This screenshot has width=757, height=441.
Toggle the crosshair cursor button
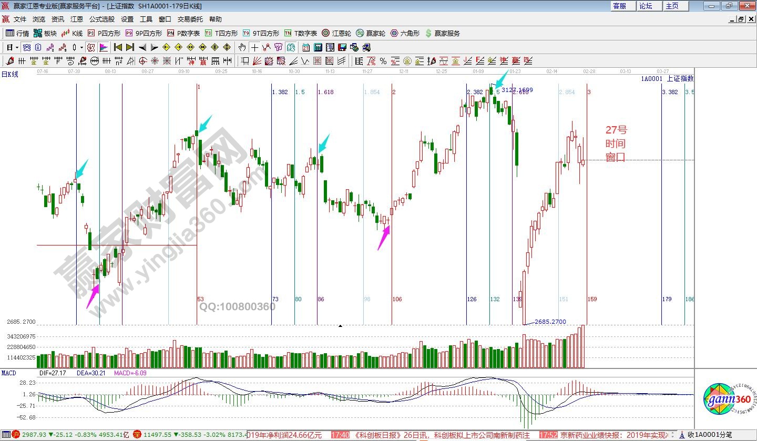[254, 47]
